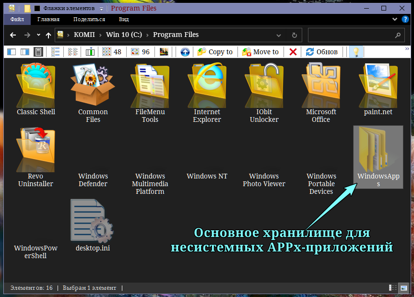Navigate to КОМП in the address bar
Viewport: 414px width, 297px height.
pyautogui.click(x=84, y=35)
